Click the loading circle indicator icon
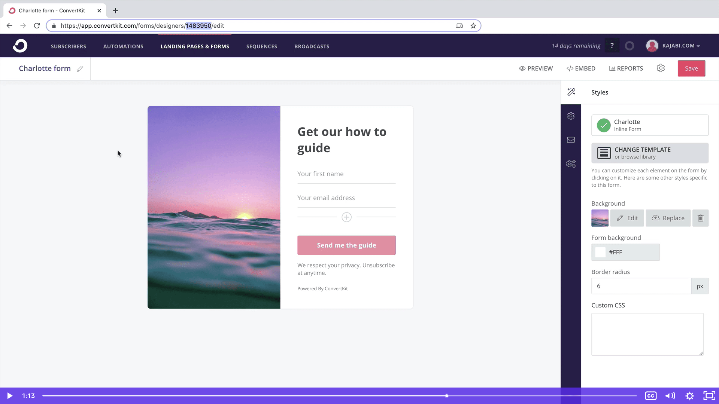Image resolution: width=719 pixels, height=404 pixels. click(629, 46)
